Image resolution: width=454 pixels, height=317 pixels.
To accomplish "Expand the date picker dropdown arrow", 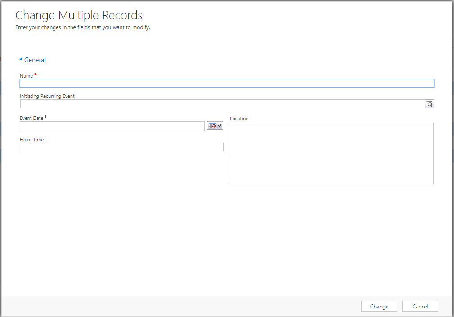I will pos(220,126).
